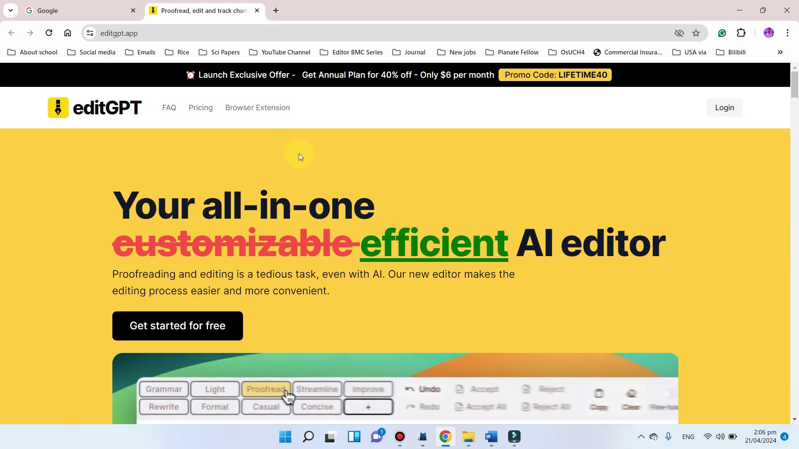Open the red record app in taskbar
The height and width of the screenshot is (449, 799).
[x=400, y=437]
